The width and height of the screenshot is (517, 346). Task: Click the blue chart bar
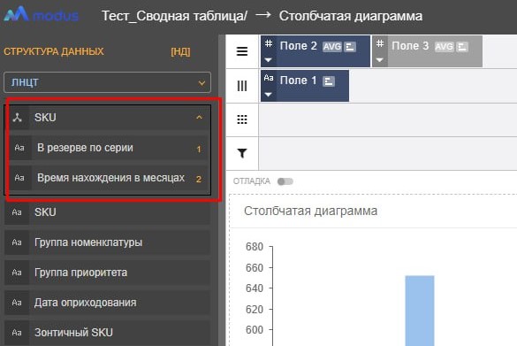(x=420, y=311)
